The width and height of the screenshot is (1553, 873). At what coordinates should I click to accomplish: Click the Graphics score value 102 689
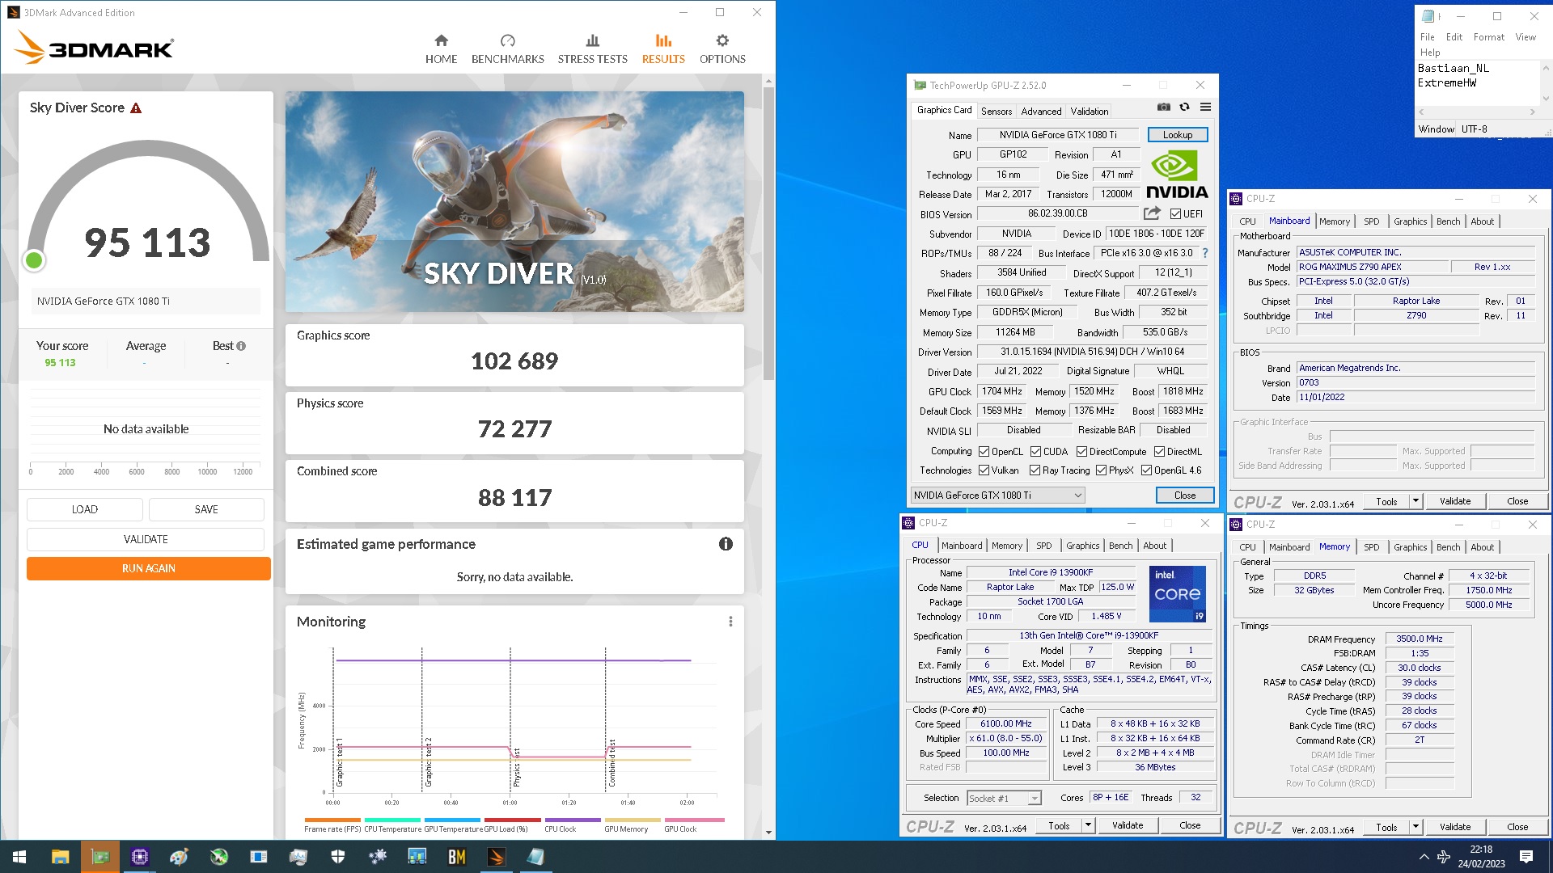click(x=514, y=361)
